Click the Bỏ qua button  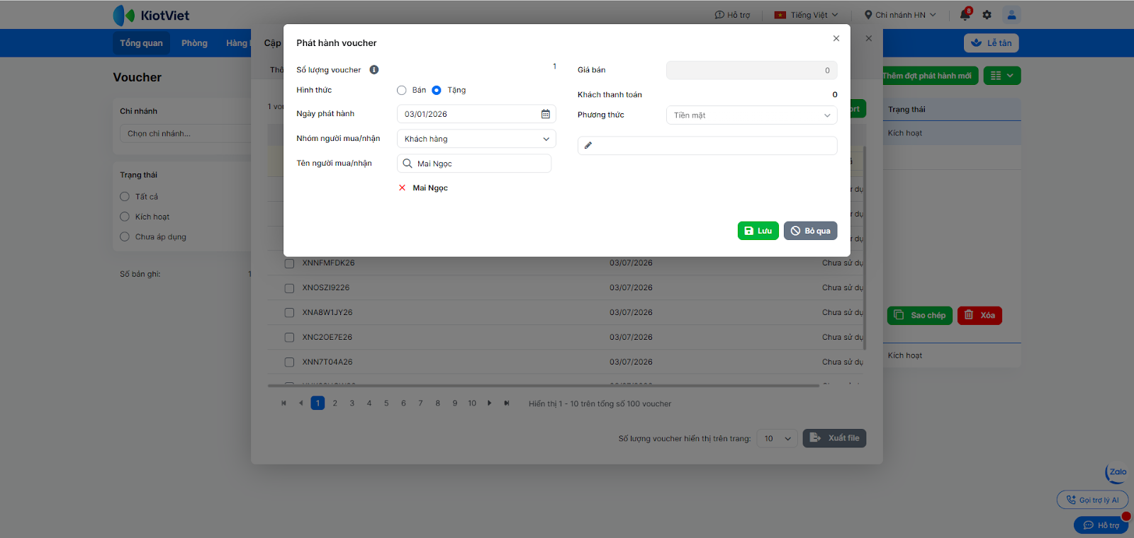(x=811, y=231)
